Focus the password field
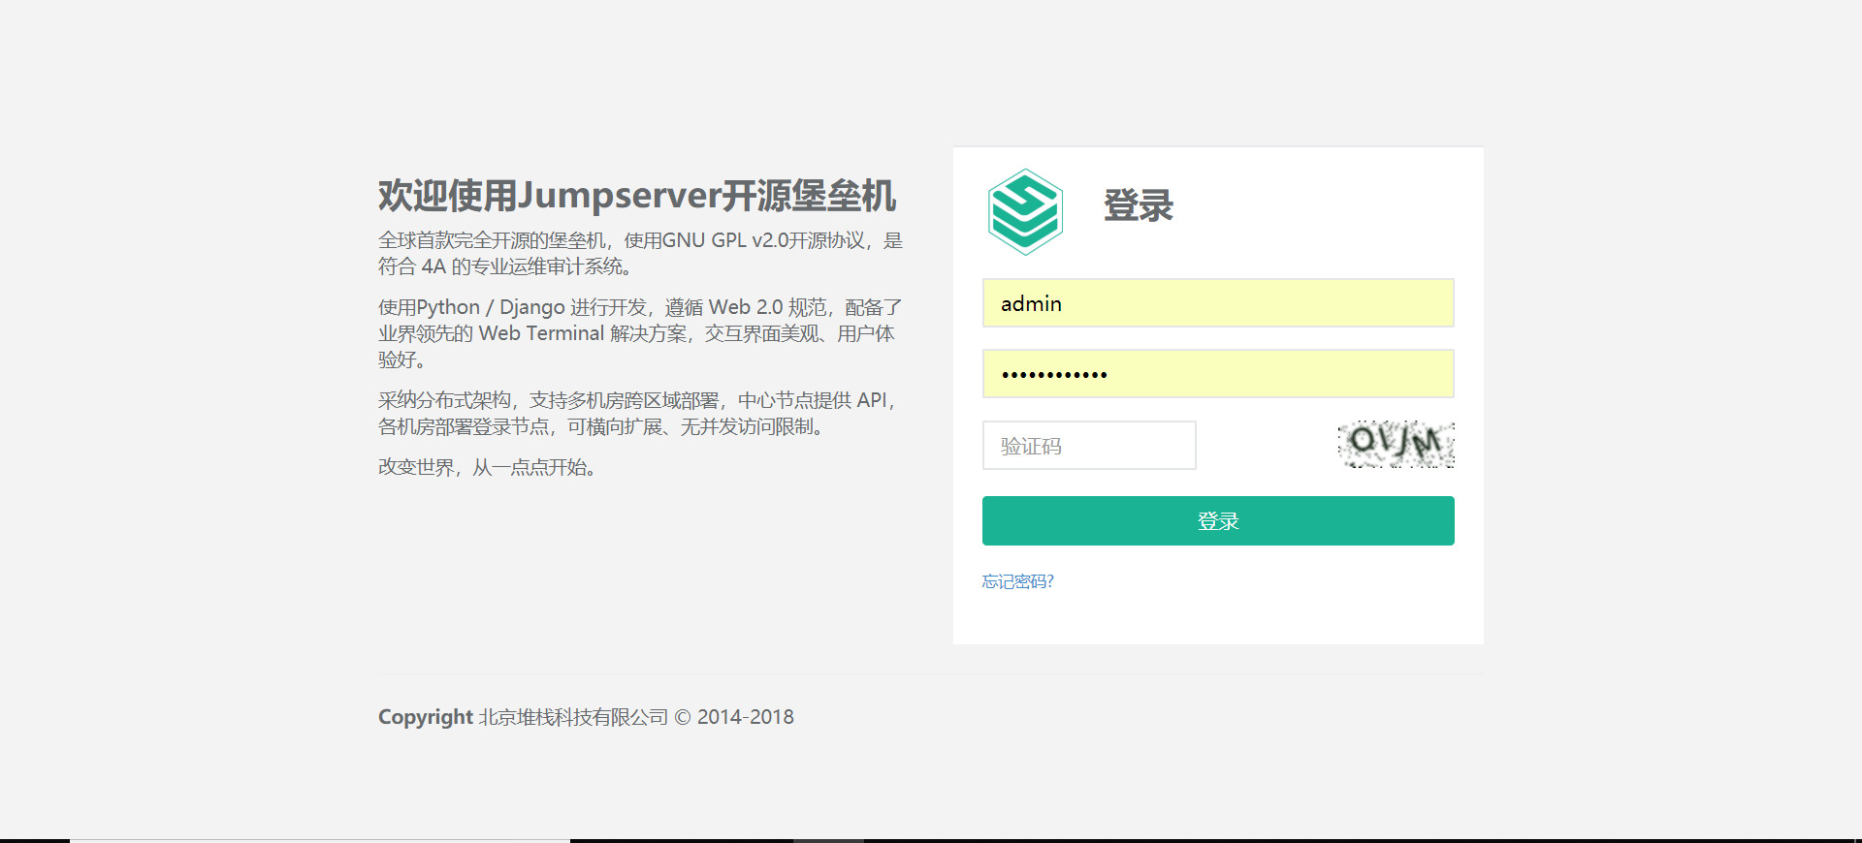 [x=1218, y=374]
